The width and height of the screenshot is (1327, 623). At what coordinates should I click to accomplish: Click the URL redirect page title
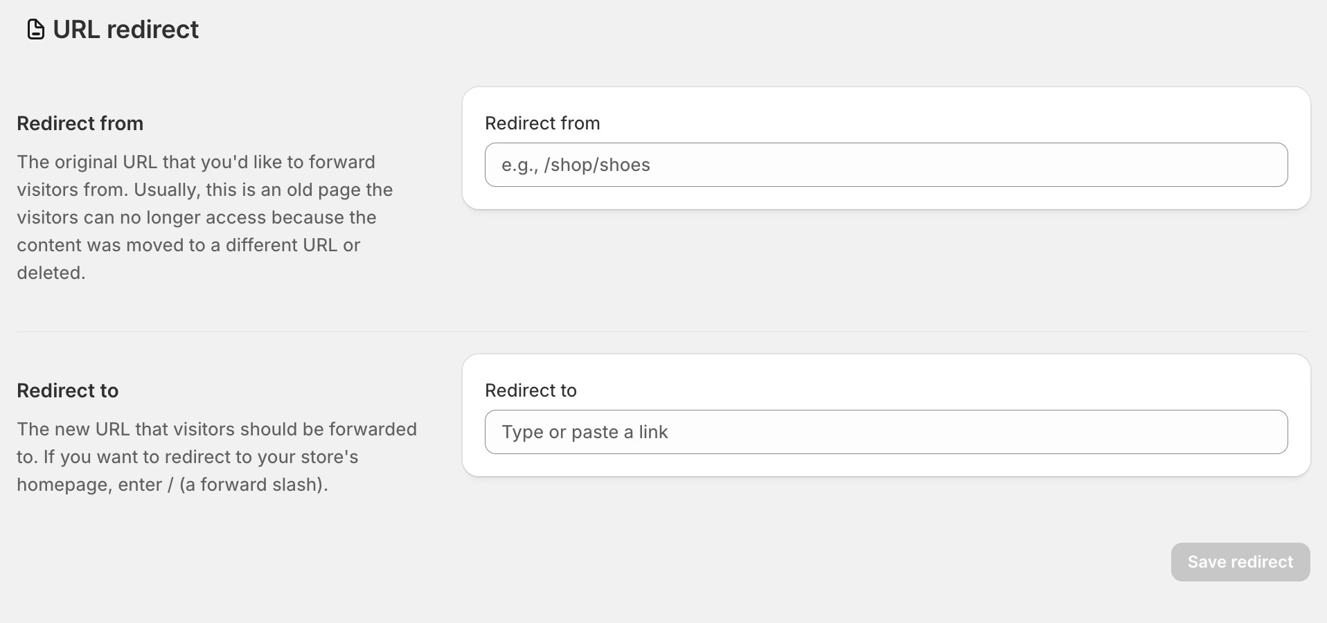tap(125, 30)
